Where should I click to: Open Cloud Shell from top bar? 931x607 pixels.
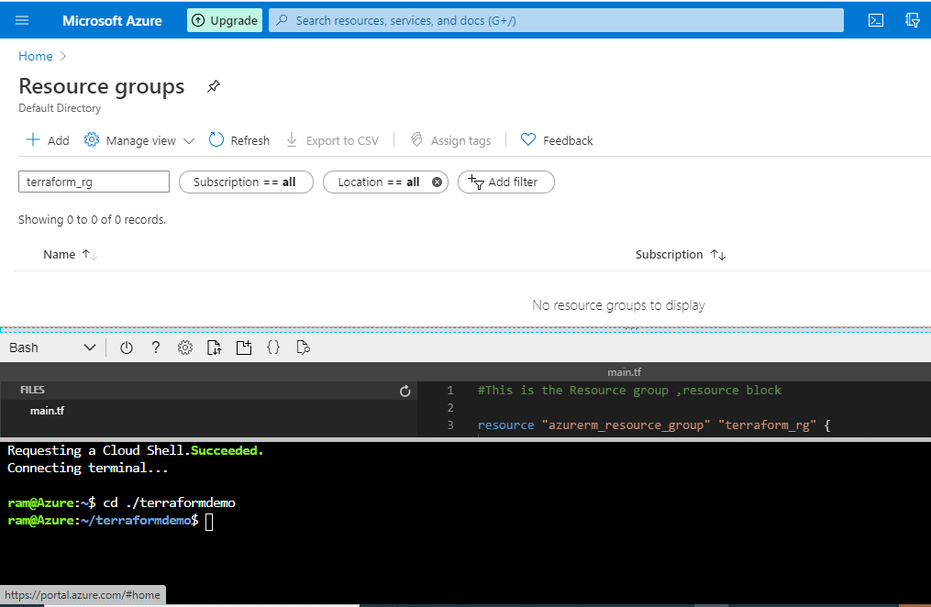(876, 20)
